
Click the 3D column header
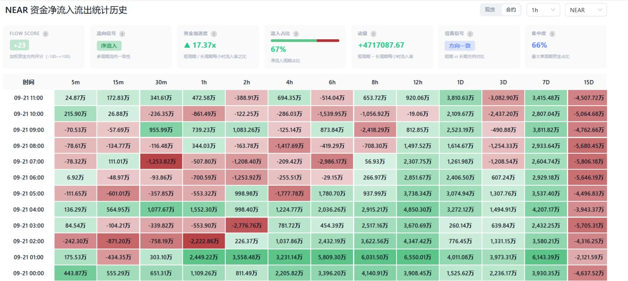[x=503, y=82]
